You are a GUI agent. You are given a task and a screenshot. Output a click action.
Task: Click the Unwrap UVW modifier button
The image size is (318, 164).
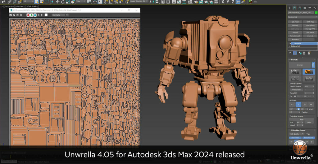310,29
